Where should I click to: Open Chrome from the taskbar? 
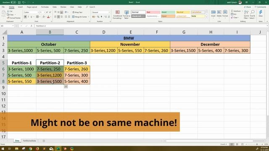30,149
